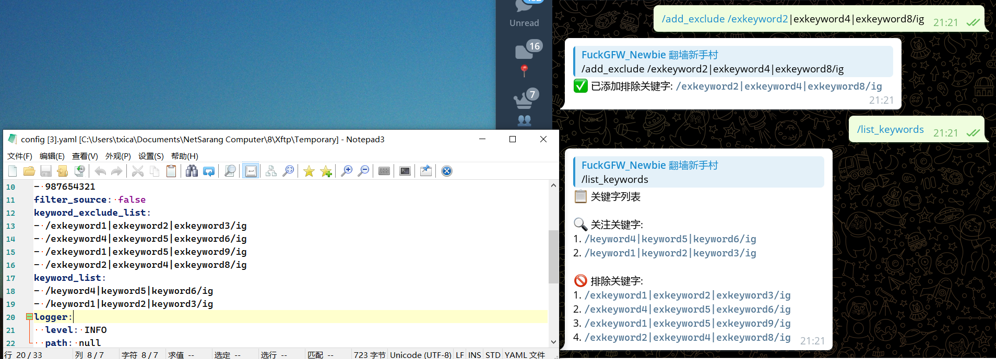The height and width of the screenshot is (359, 996).
Task: Click the /add_exclude command link in sent message
Action: tap(693, 19)
